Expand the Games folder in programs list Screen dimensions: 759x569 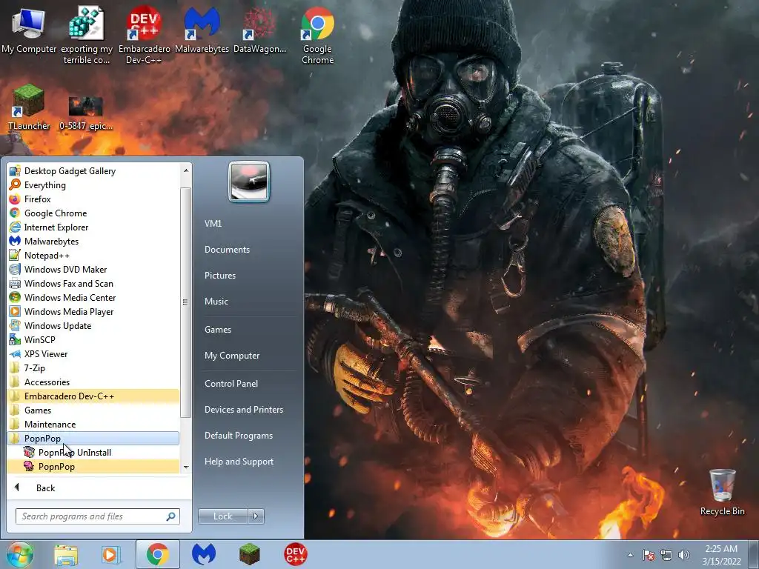click(x=93, y=410)
